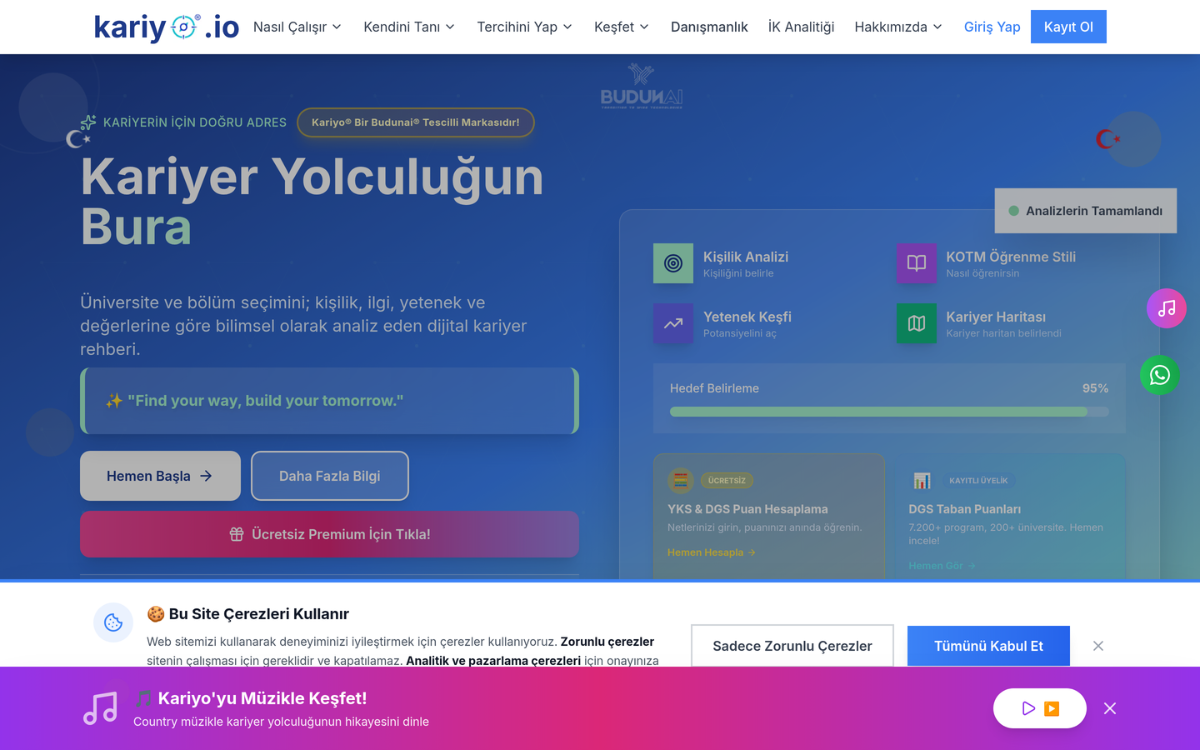This screenshot has width=1200, height=750.
Task: Click Ücretsiz Premium İçin Tıkla banner
Action: click(x=329, y=534)
